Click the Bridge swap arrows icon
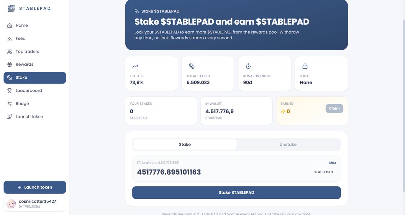Viewport: 405px width, 215px height. (x=9, y=104)
